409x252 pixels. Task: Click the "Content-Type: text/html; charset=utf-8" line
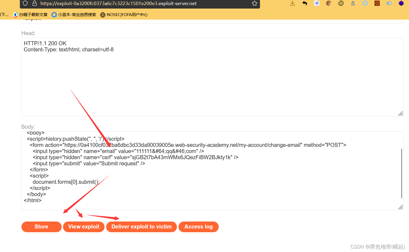click(x=69, y=49)
